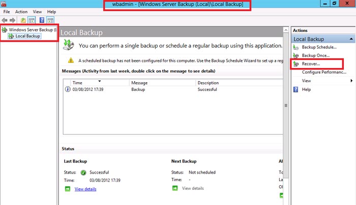This screenshot has height=205, width=356.
Task: Click the wbadmin app icon in title bar
Action: (4, 4)
